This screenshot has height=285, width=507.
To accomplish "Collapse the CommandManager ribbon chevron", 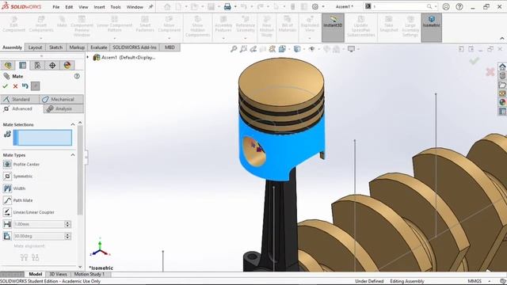I will [x=501, y=39].
